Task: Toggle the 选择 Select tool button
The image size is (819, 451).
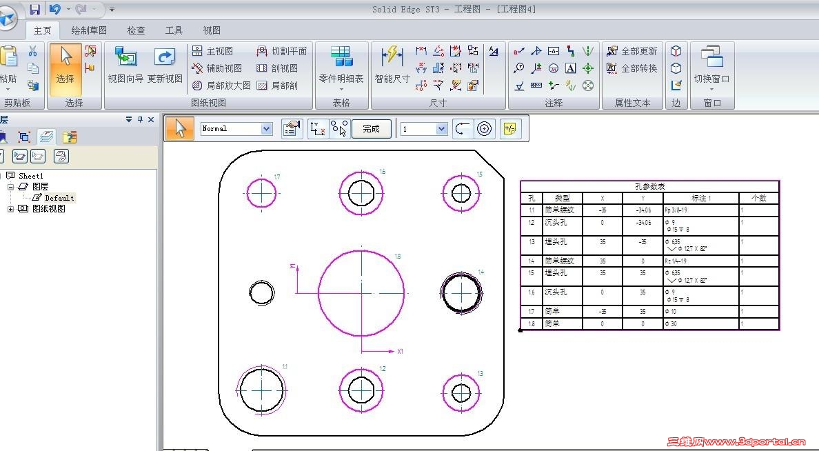Action: [65, 70]
